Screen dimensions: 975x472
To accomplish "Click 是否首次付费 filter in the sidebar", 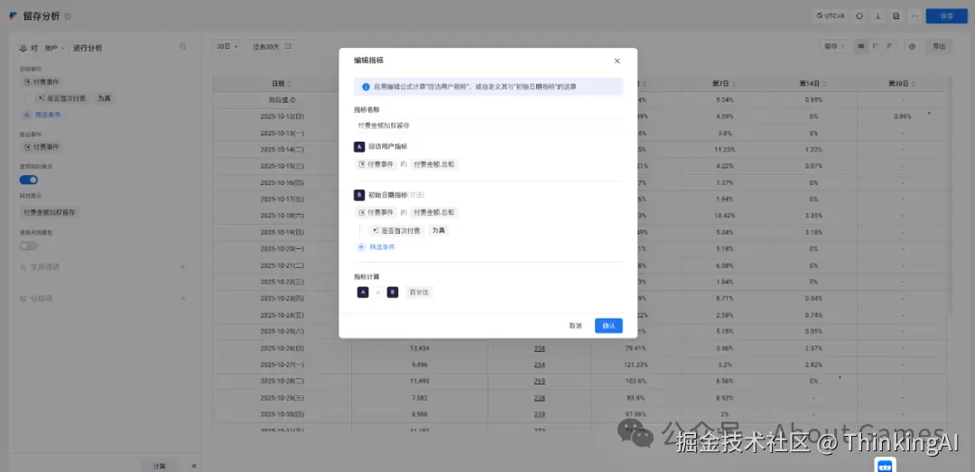I will [63, 98].
